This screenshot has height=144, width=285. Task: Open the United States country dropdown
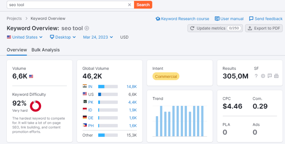(25, 37)
